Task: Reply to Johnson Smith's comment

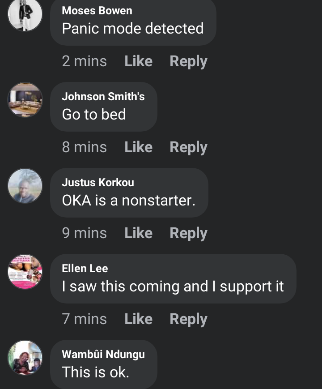Action: point(188,147)
